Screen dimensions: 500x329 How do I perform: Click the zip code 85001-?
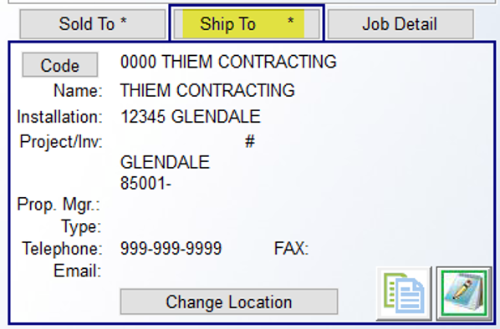145,184
